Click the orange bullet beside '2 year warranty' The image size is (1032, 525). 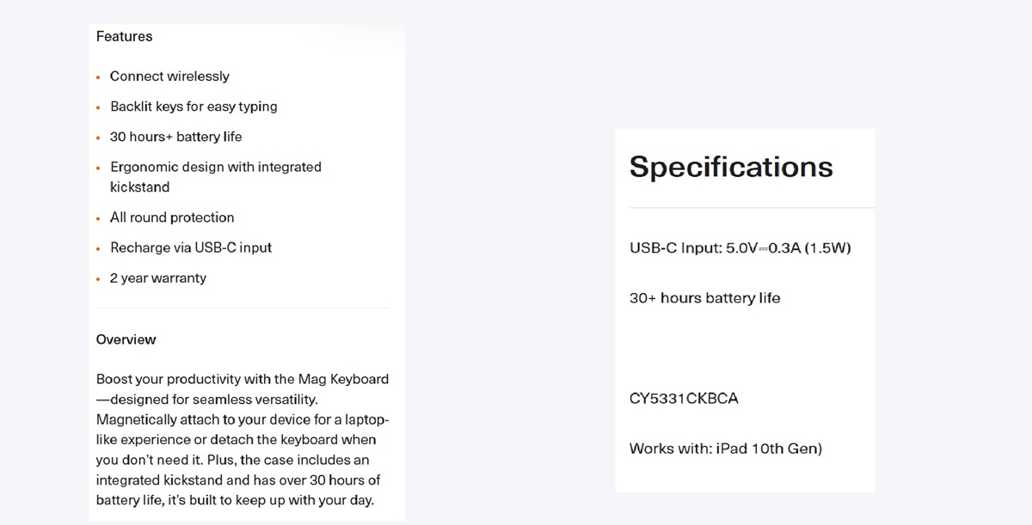[x=99, y=279]
